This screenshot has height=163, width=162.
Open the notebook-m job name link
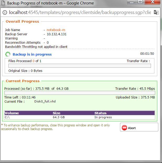(56, 30)
